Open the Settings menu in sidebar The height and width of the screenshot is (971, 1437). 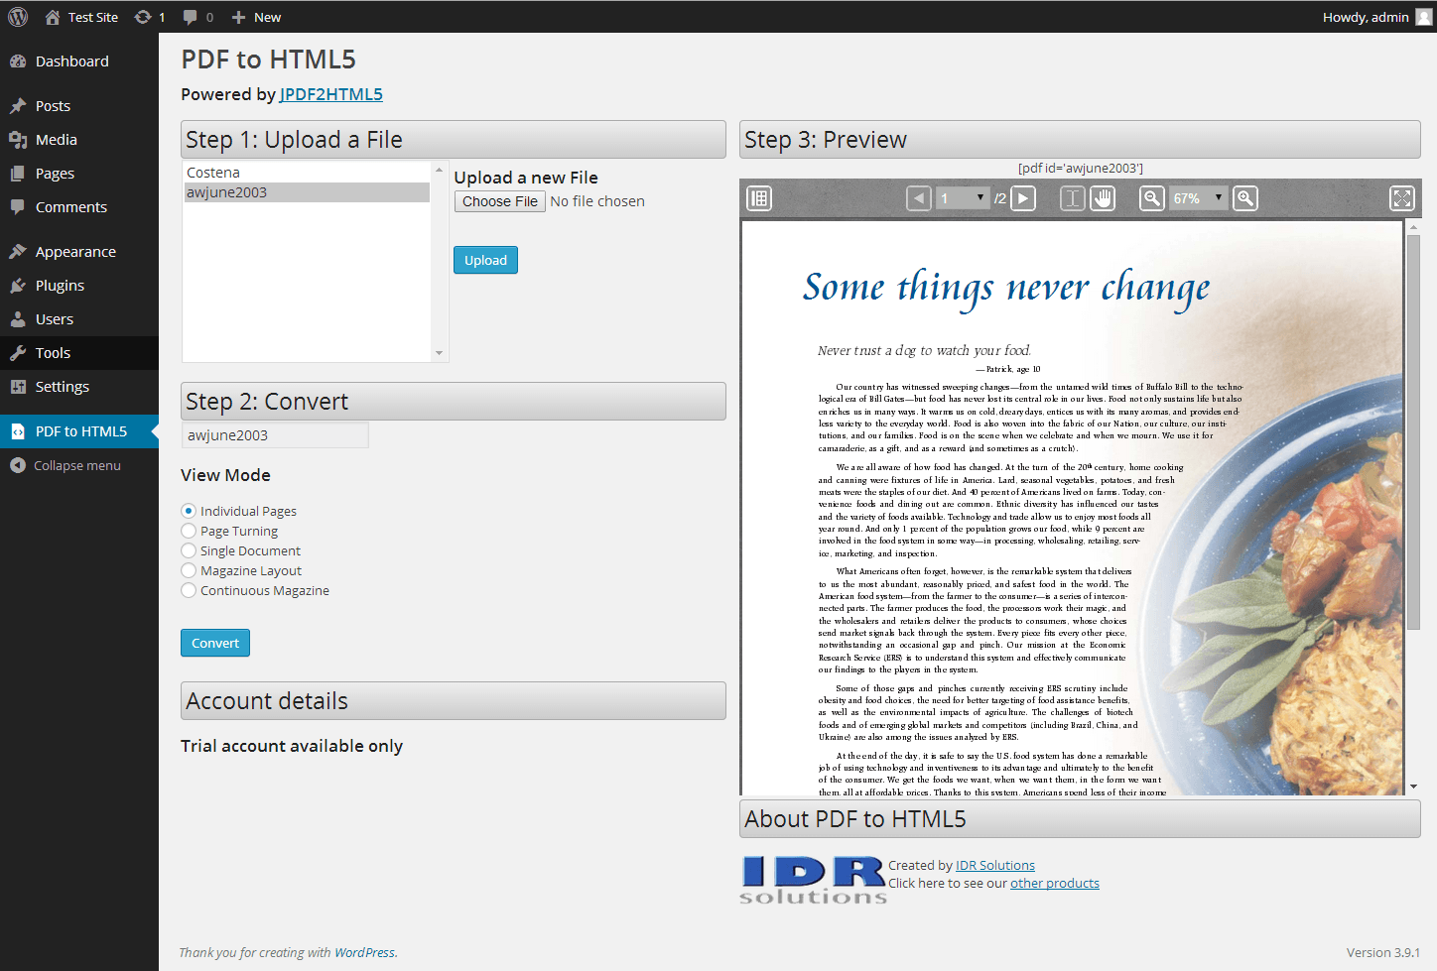(x=62, y=387)
